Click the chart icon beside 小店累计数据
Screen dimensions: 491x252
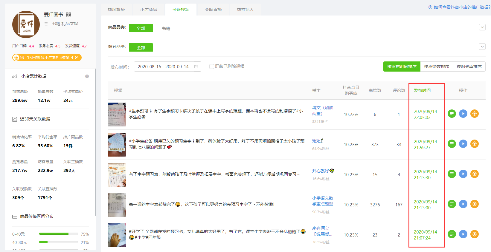15,76
